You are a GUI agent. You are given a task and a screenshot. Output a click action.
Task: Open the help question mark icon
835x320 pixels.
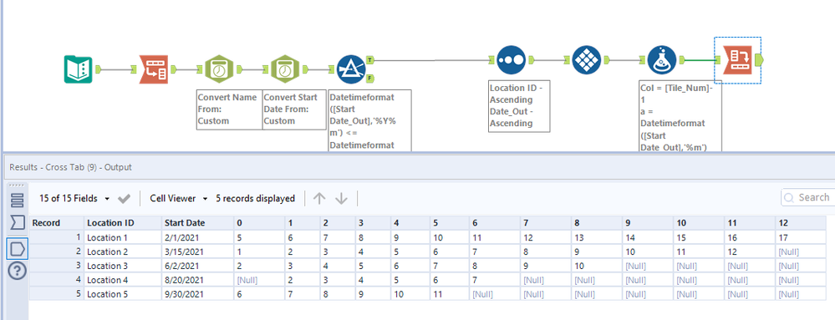click(18, 272)
